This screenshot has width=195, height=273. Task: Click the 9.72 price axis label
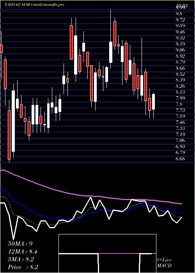(x=180, y=19)
